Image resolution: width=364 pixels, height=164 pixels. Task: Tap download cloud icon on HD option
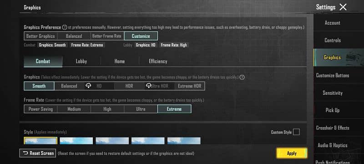click(88, 86)
